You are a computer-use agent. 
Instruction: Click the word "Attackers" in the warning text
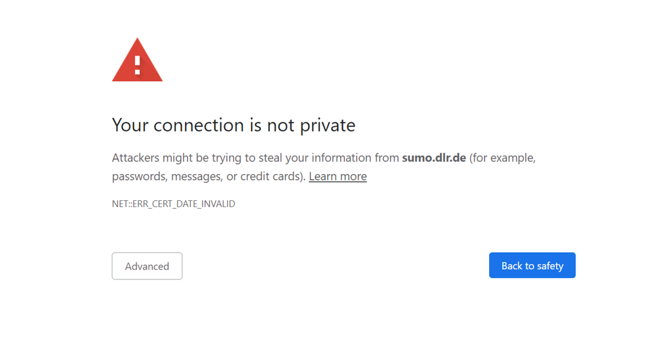(136, 158)
